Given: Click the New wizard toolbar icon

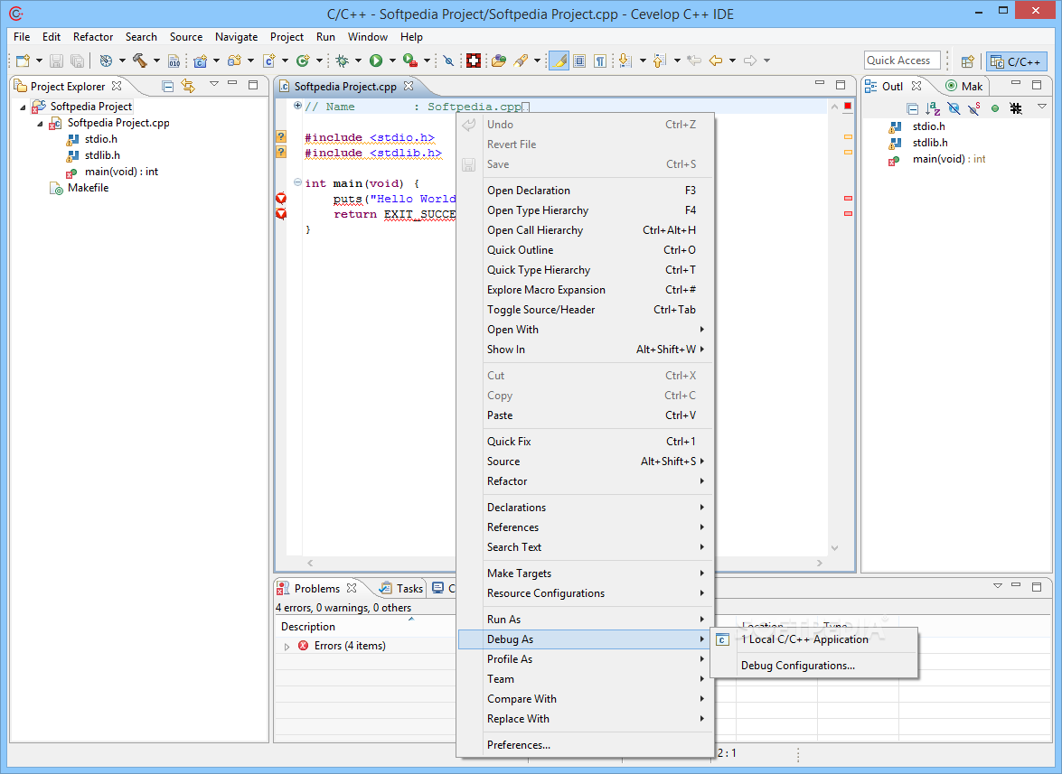Looking at the screenshot, I should coord(23,61).
